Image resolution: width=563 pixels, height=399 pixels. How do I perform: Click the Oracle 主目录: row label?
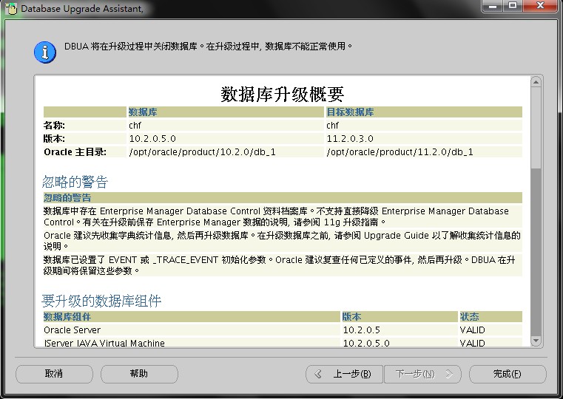click(75, 152)
